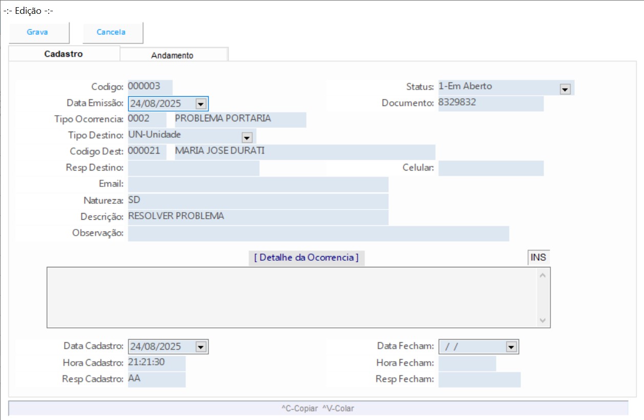Click the Tipo Ocorrencia code field
Viewport: 644px width, 420px height.
tap(147, 119)
